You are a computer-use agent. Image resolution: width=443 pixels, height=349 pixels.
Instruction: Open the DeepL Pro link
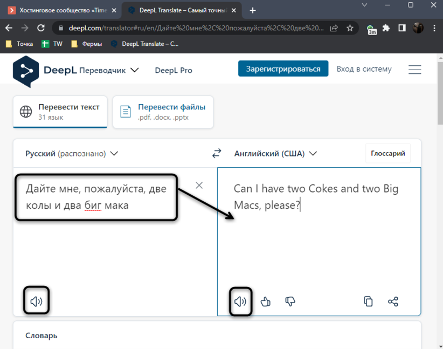click(174, 70)
